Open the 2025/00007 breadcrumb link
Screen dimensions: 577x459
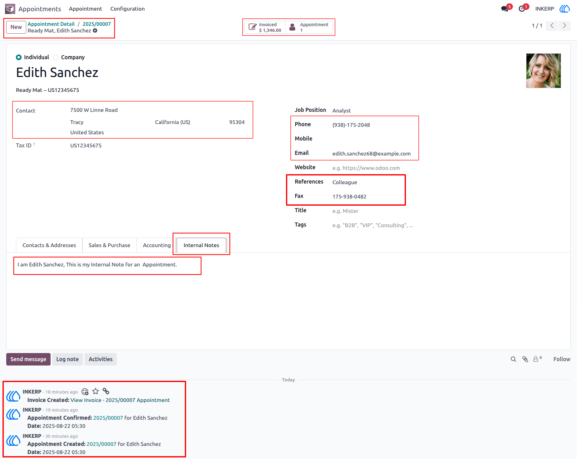click(x=97, y=24)
